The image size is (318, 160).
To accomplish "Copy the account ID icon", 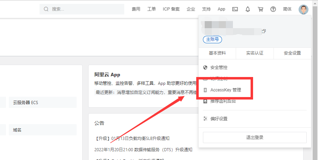I will 264,31.
